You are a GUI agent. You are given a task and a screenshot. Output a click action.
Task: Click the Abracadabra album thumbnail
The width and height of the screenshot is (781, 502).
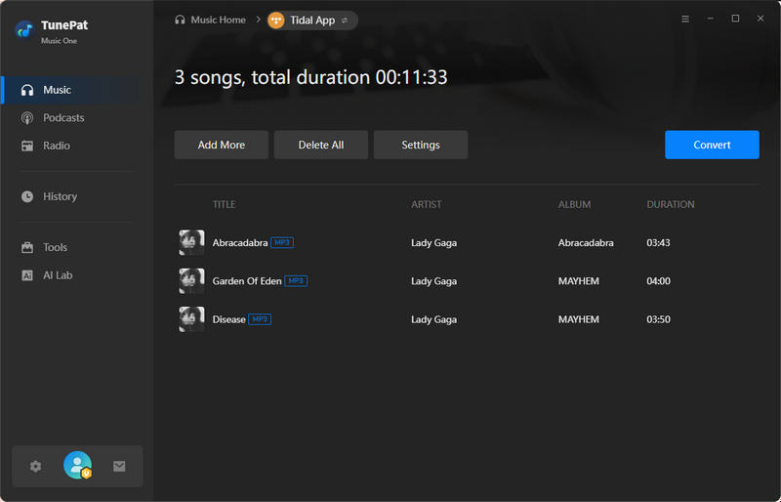pos(191,242)
